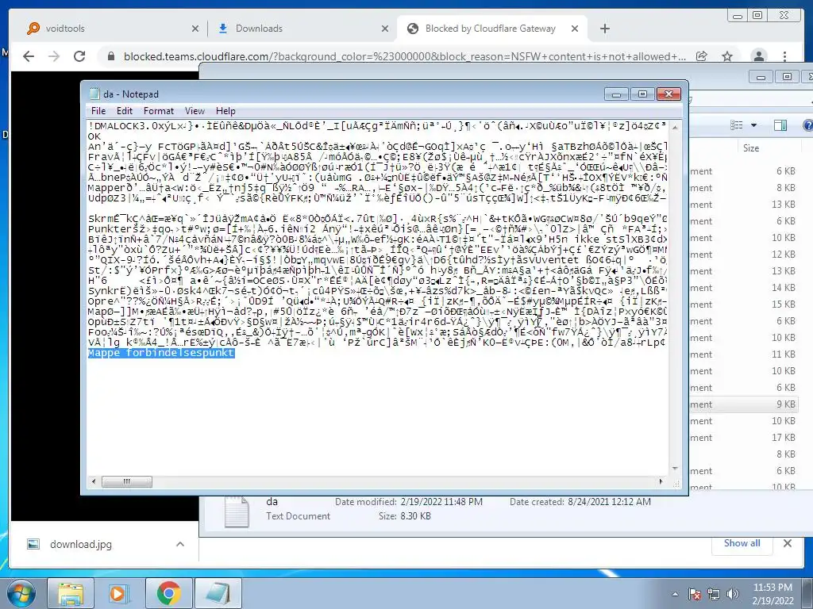The height and width of the screenshot is (609, 813).
Task: Select the 12 KB file row
Action: (x=744, y=255)
